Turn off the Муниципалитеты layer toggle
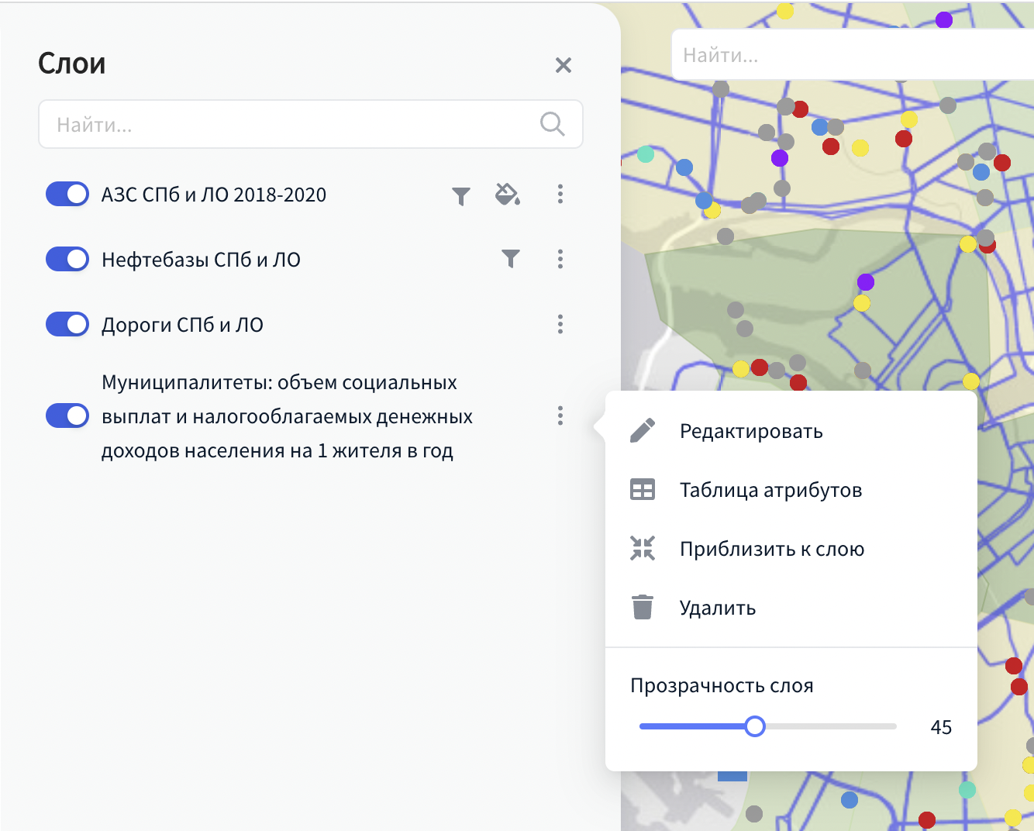 pos(67,415)
